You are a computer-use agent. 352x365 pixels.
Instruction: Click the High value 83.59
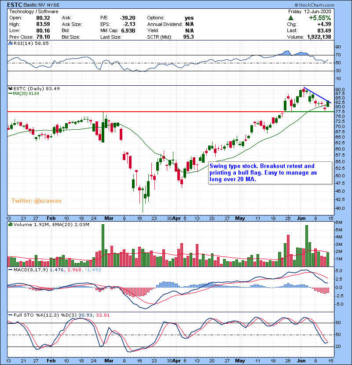click(x=43, y=24)
